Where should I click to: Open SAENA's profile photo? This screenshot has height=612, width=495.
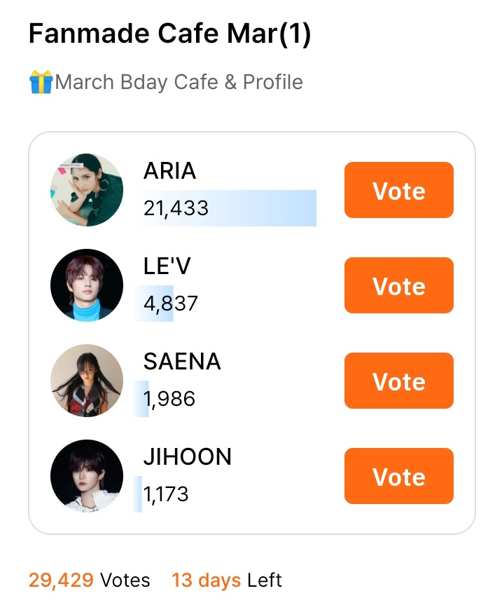point(87,381)
